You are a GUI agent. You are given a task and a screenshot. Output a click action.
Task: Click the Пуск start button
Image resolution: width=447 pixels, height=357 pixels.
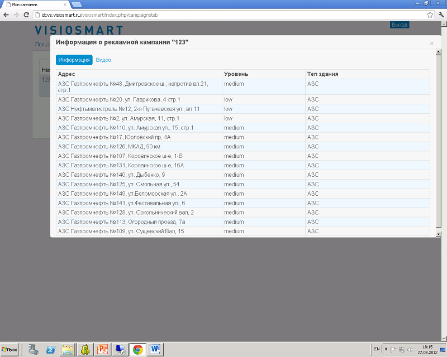tap(9, 349)
